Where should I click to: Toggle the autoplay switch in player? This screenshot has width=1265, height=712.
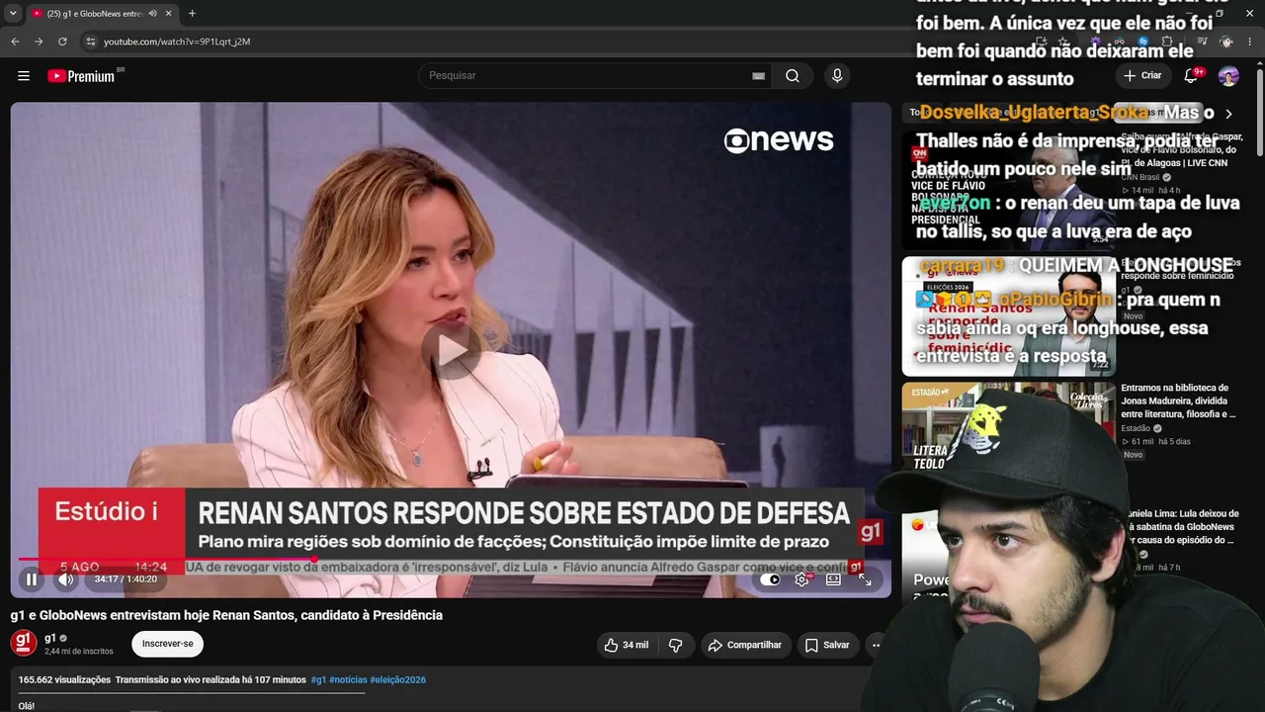click(x=770, y=579)
